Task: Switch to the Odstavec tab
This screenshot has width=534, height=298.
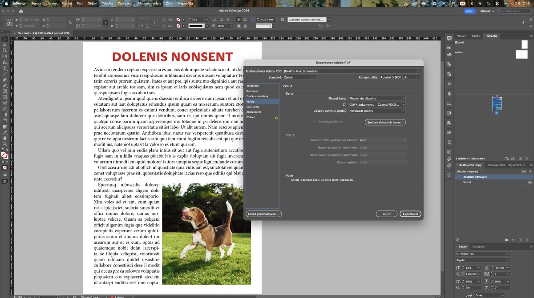Action: (479, 246)
